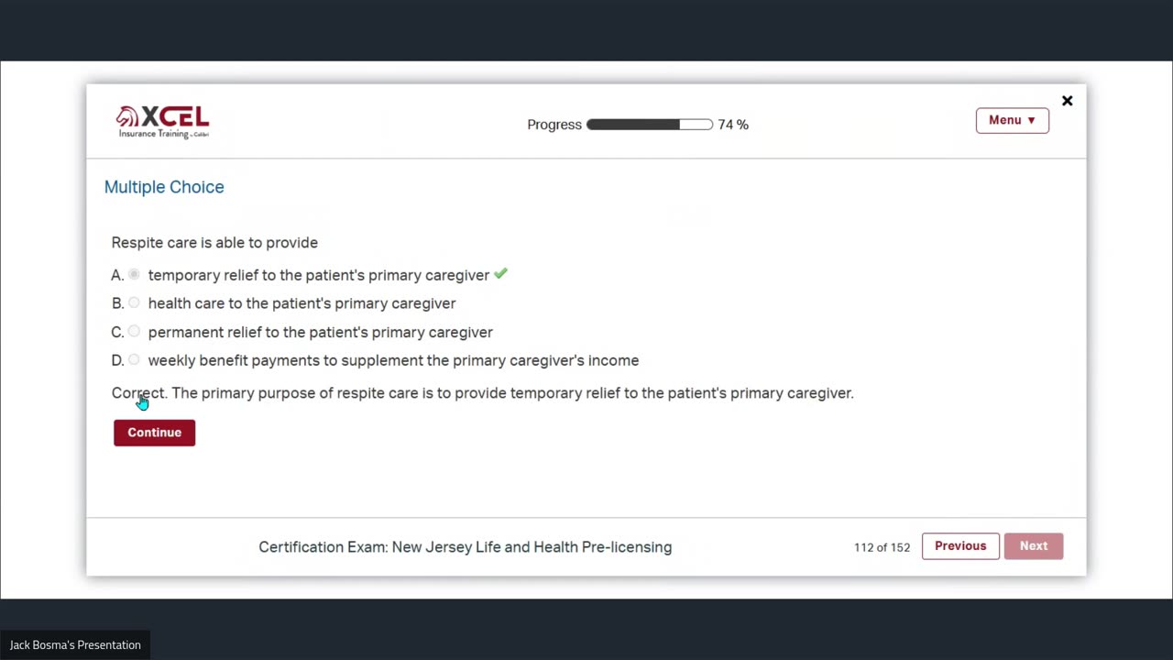Click the Jack Bosma's Presentation label

(x=75, y=645)
